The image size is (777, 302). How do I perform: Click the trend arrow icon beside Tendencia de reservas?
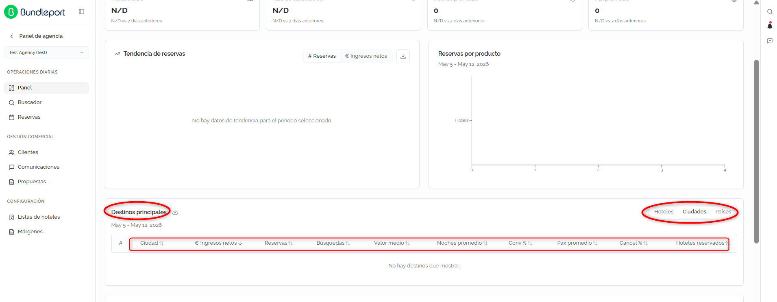118,54
